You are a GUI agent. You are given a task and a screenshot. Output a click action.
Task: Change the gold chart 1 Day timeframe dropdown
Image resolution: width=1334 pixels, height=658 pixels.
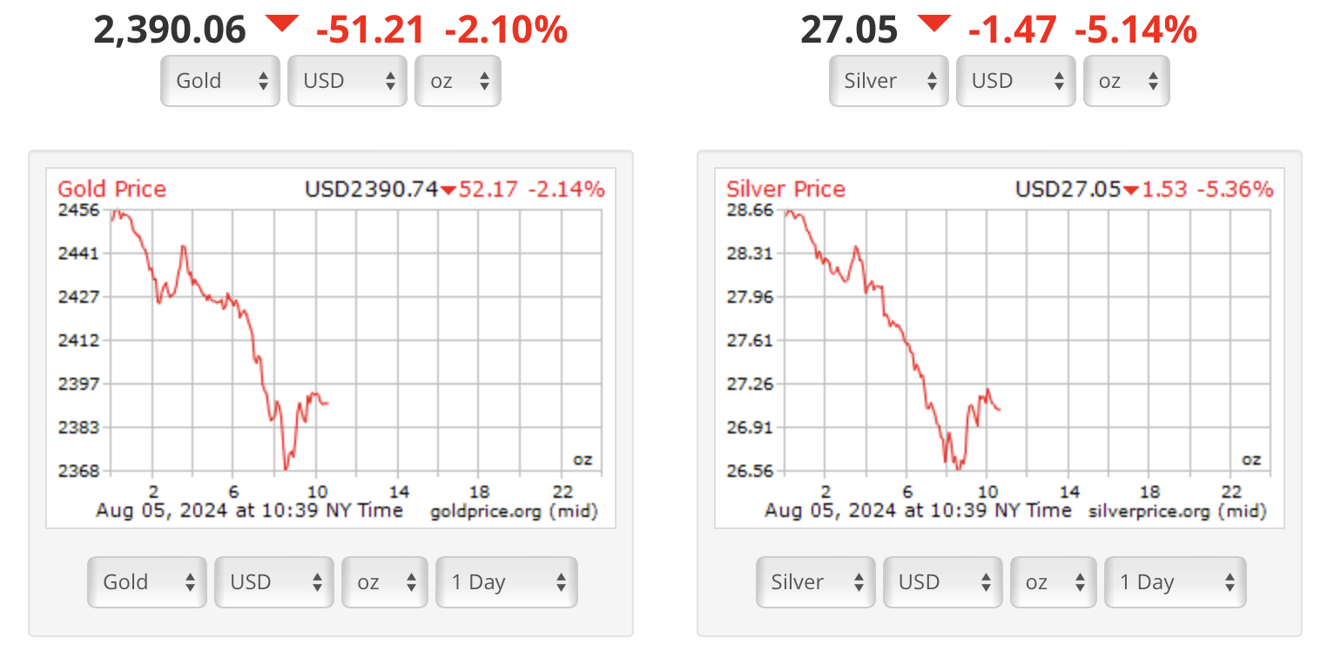pyautogui.click(x=507, y=582)
